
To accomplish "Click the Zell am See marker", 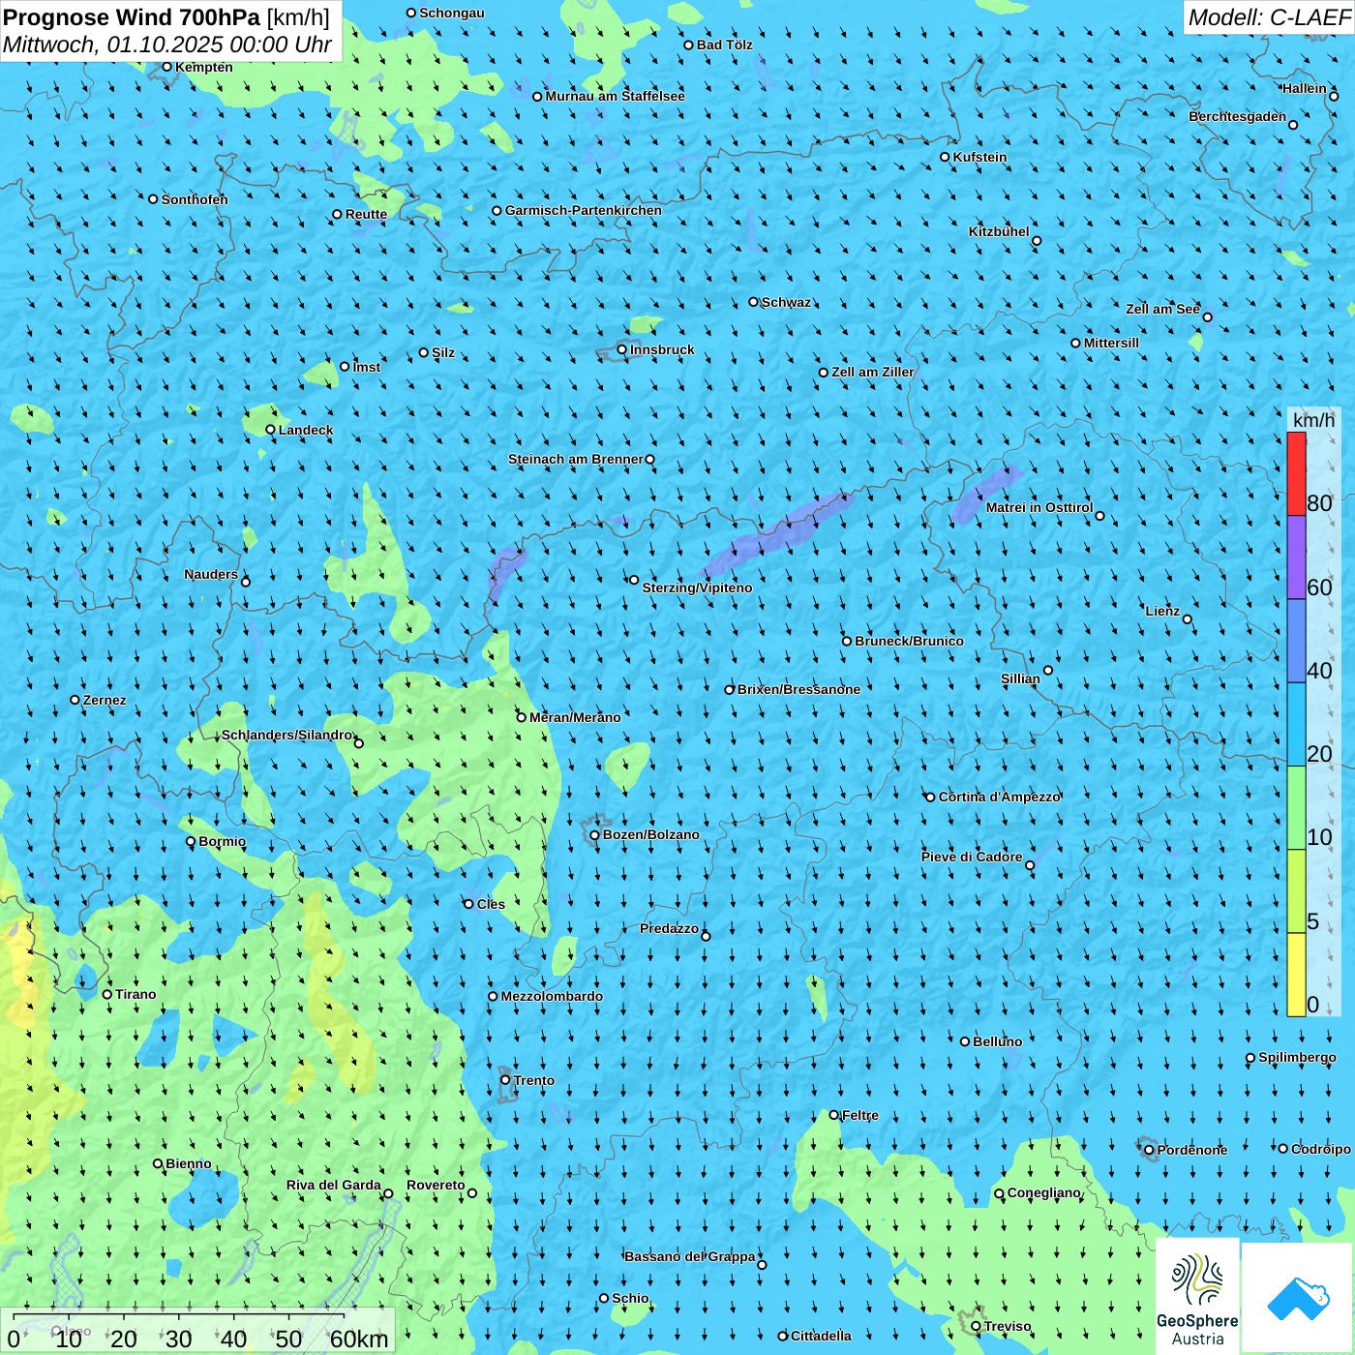I will (1207, 316).
